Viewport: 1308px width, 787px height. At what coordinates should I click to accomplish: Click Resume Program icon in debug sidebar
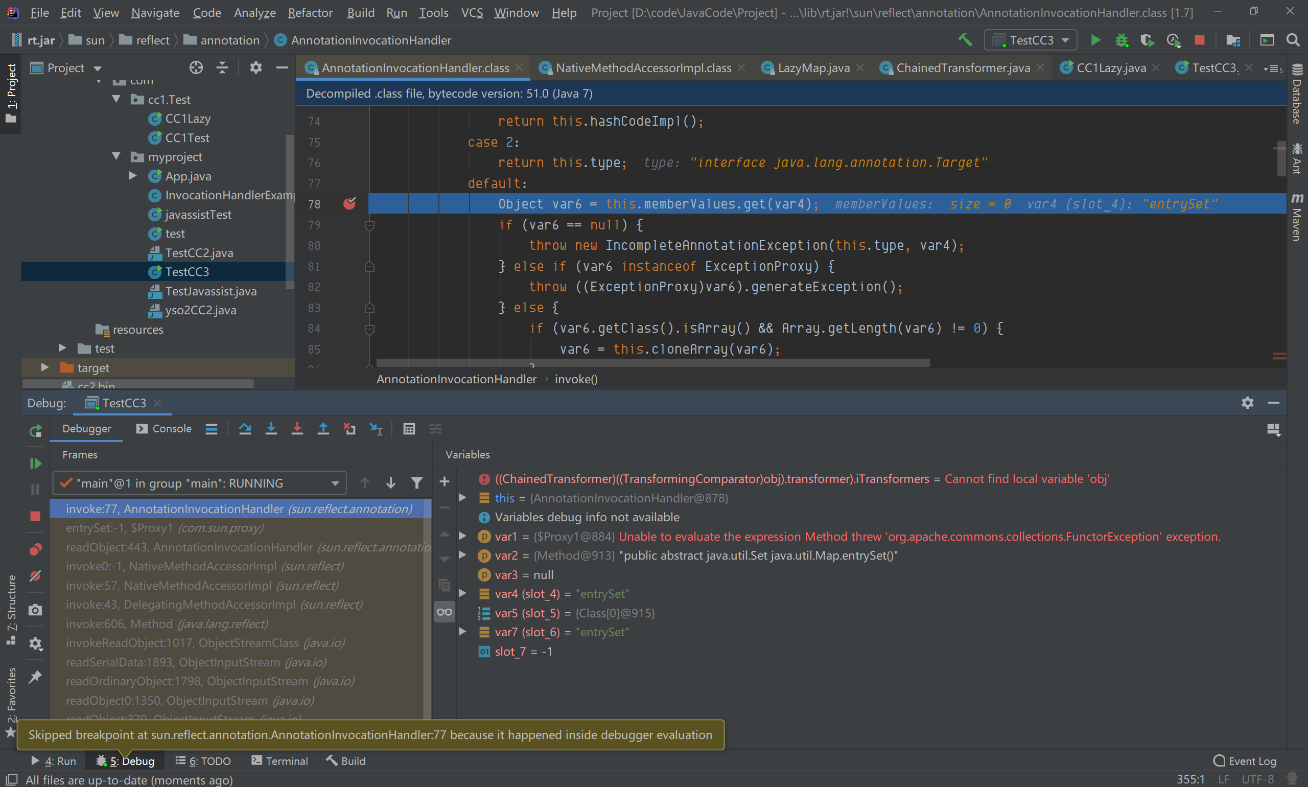(x=36, y=464)
